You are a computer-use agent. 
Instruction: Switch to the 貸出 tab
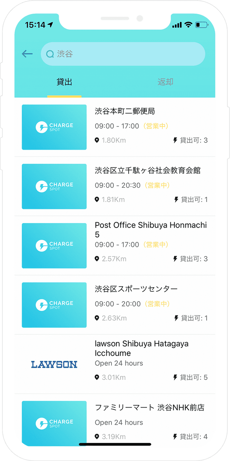(64, 82)
